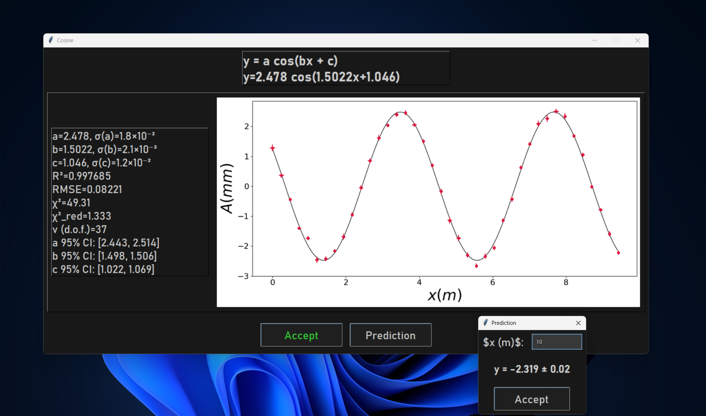Click the $x (m)$: label in Prediction dialog
This screenshot has height=416, width=706.
[503, 343]
